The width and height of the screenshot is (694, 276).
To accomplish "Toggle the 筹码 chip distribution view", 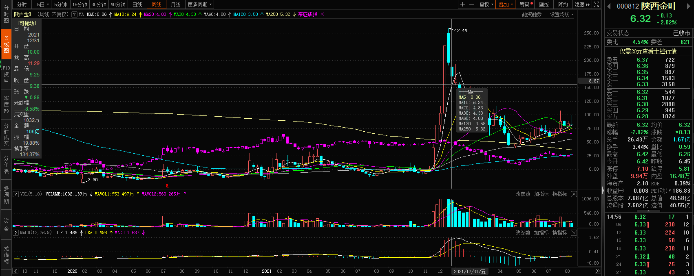I will coord(525,4).
